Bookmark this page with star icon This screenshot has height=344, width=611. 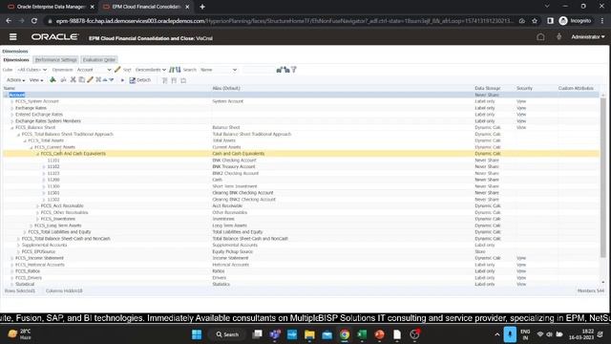point(535,21)
